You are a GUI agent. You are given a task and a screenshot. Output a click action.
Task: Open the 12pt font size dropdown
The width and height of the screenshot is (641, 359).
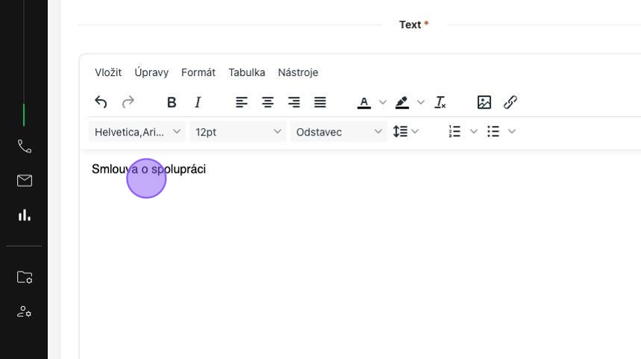(238, 132)
